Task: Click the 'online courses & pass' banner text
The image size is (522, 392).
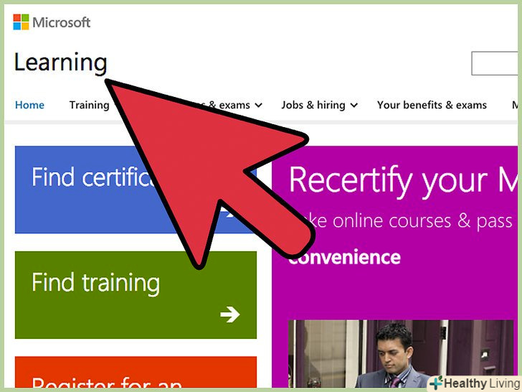Action: [x=422, y=221]
